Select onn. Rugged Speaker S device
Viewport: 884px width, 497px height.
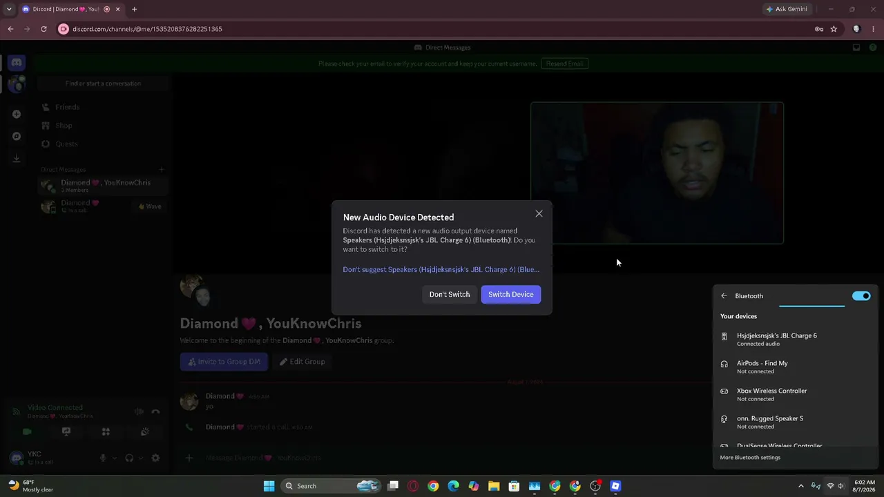click(x=794, y=422)
